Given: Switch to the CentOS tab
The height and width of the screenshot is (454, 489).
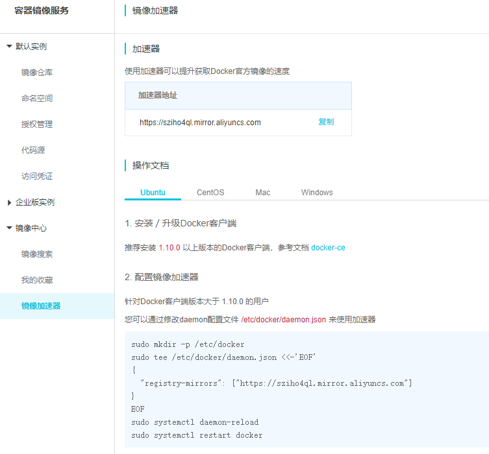Looking at the screenshot, I should point(210,193).
